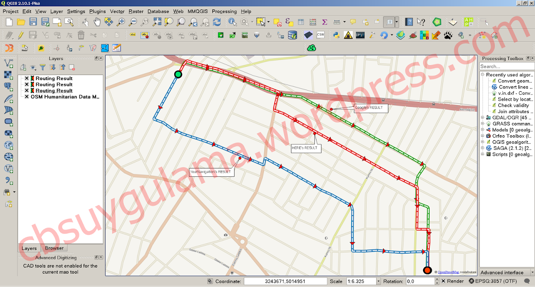The height and width of the screenshot is (287, 535).
Task: Select the Pan Map hand tool
Action: click(97, 22)
